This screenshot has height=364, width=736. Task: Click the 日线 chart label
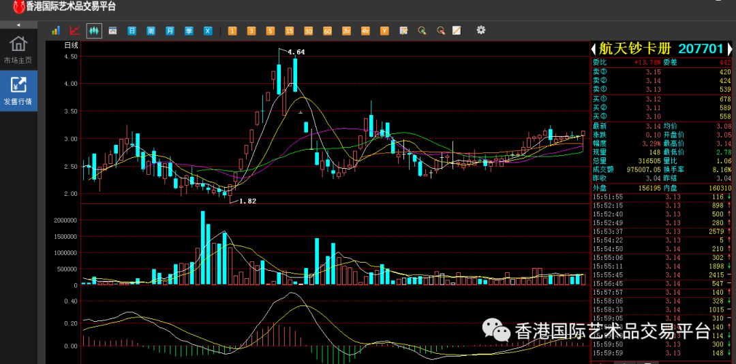click(71, 46)
